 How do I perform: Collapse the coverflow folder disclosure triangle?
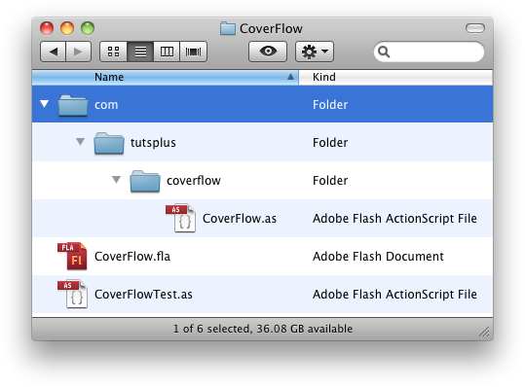[116, 180]
